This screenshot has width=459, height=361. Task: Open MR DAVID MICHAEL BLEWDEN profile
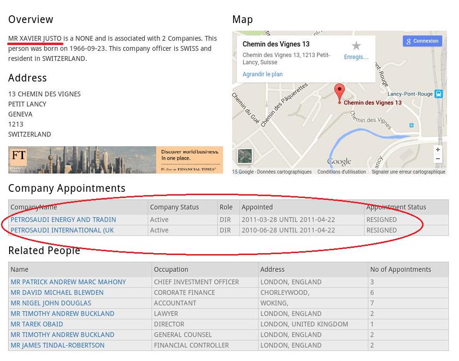coord(57,292)
